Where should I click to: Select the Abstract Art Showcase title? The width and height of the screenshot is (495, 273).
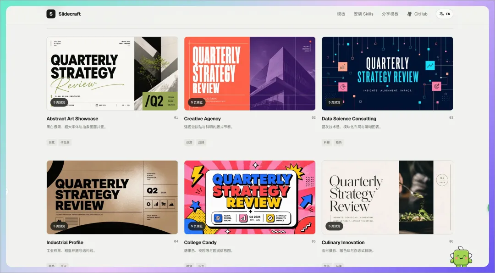pos(72,119)
